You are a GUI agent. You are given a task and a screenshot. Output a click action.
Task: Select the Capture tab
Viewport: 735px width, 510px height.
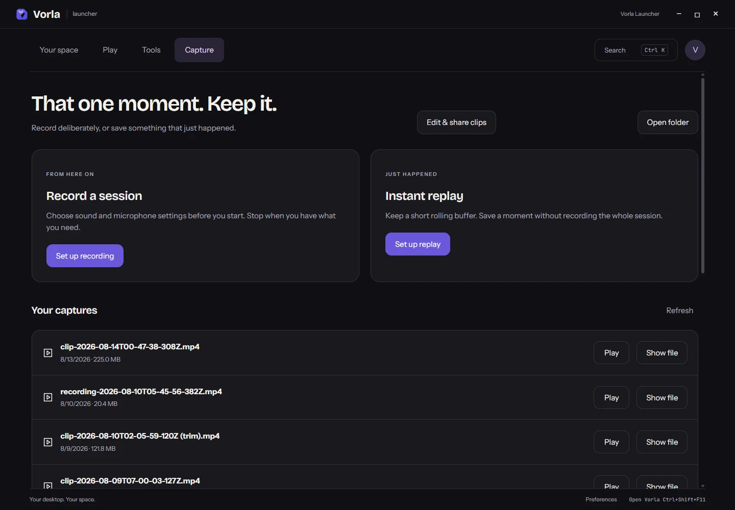(199, 50)
